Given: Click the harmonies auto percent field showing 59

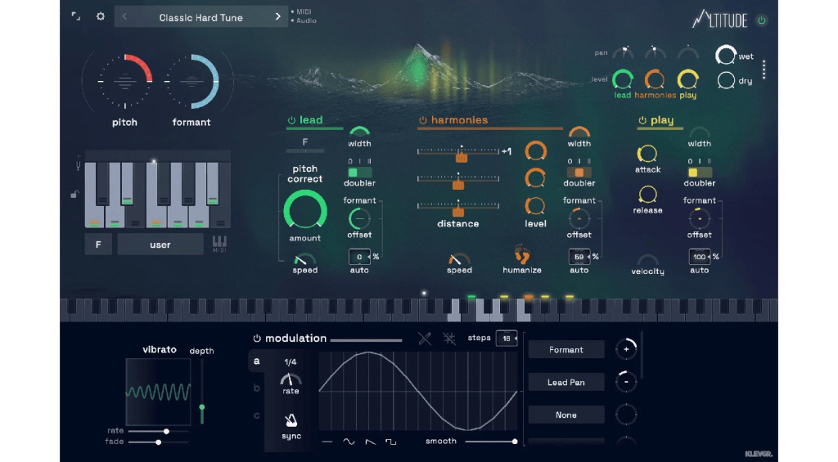Looking at the screenshot, I should [x=579, y=257].
